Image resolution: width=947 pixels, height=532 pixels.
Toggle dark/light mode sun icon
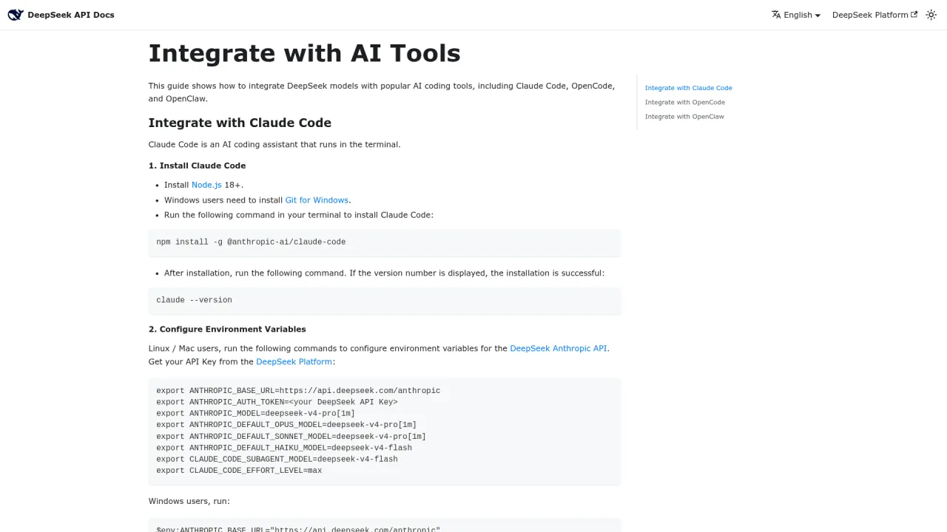(x=931, y=15)
